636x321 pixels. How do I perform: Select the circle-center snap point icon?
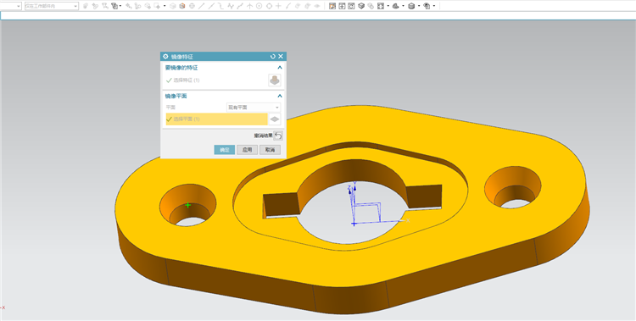259,6
